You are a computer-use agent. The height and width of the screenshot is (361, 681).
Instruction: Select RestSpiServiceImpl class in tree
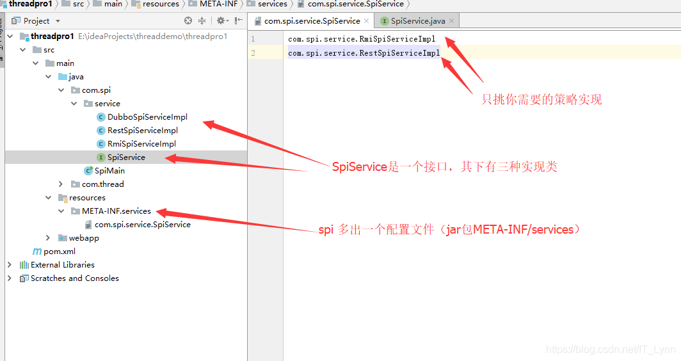[x=143, y=131]
